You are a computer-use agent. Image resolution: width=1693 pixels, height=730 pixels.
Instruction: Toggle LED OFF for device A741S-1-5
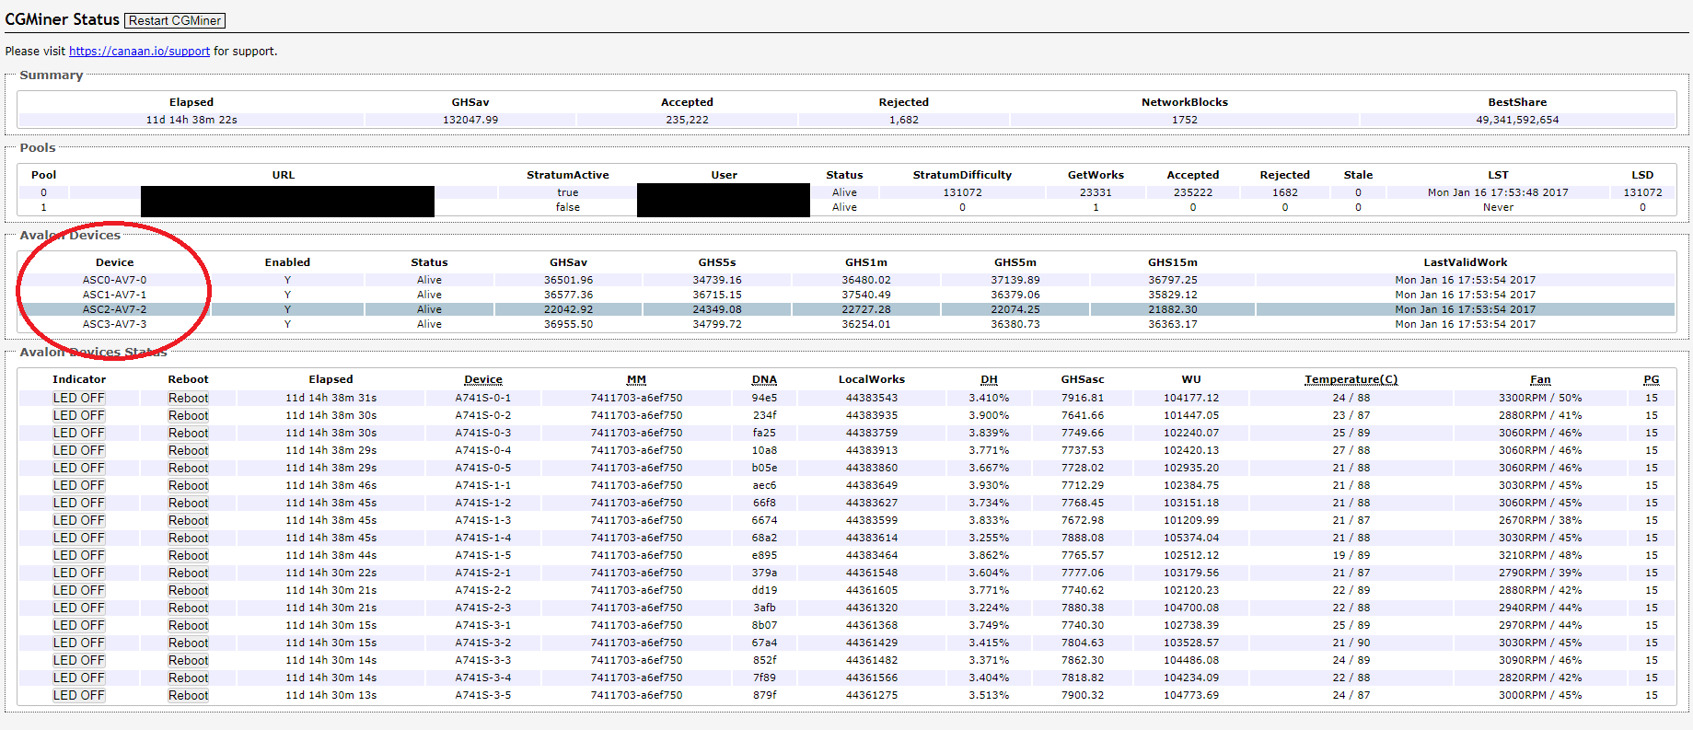point(78,555)
